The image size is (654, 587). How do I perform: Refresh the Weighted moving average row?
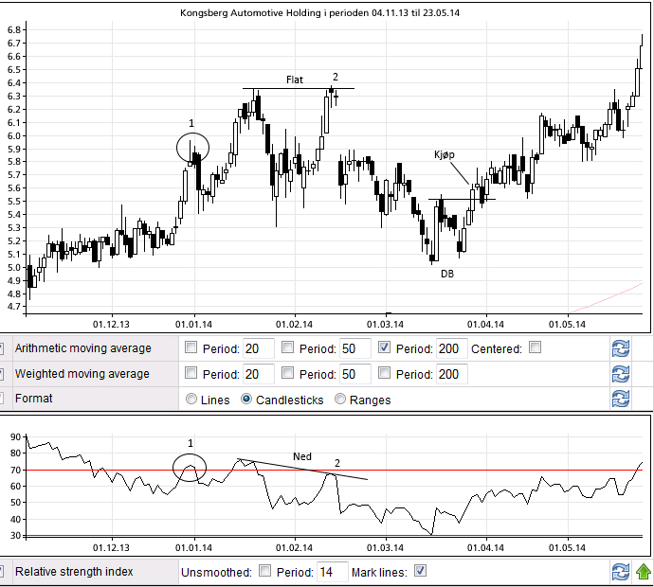pos(621,374)
